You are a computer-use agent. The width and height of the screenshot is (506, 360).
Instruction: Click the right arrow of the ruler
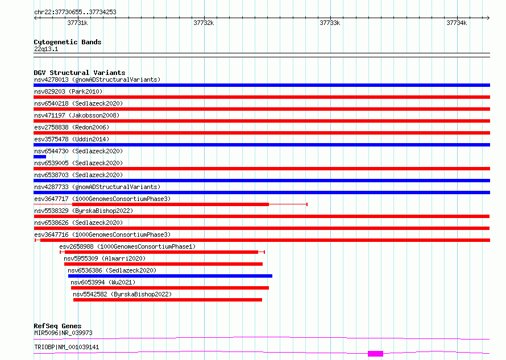(488, 18)
